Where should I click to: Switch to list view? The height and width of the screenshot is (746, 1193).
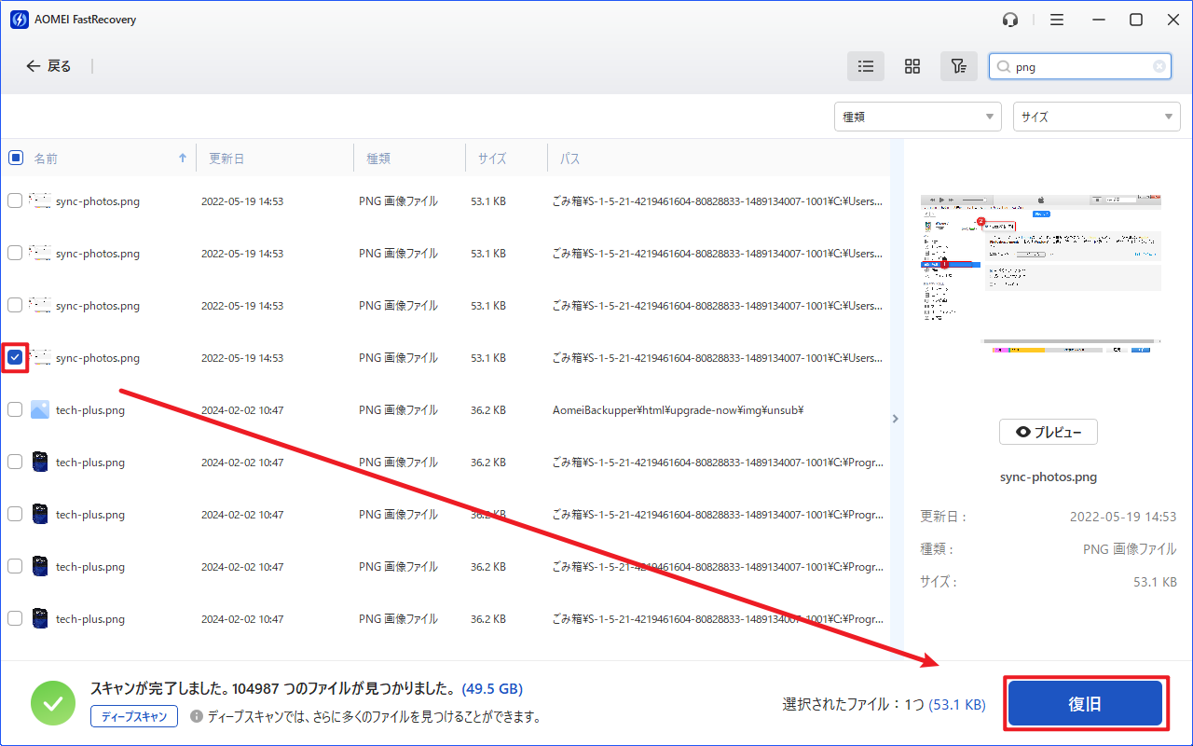866,66
